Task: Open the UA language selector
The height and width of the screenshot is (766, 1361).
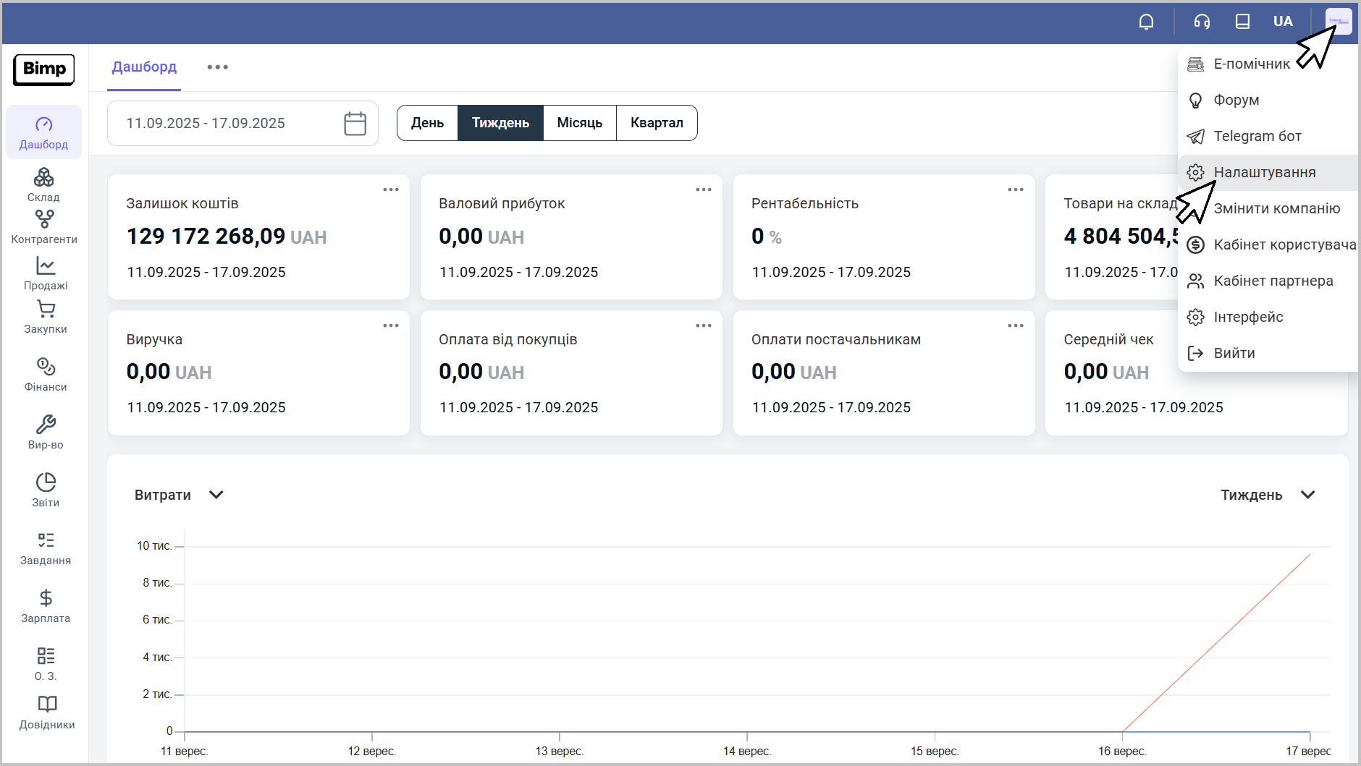Action: 1283,22
